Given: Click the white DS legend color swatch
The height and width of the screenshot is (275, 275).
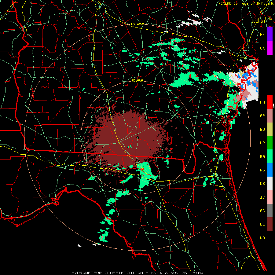Looking at the screenshot, I should (270, 183).
